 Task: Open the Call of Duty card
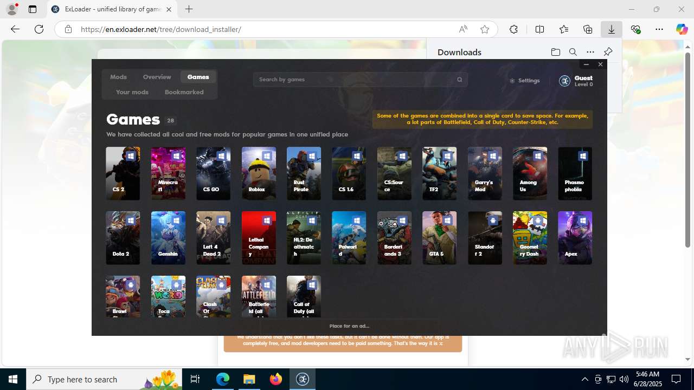point(304,296)
